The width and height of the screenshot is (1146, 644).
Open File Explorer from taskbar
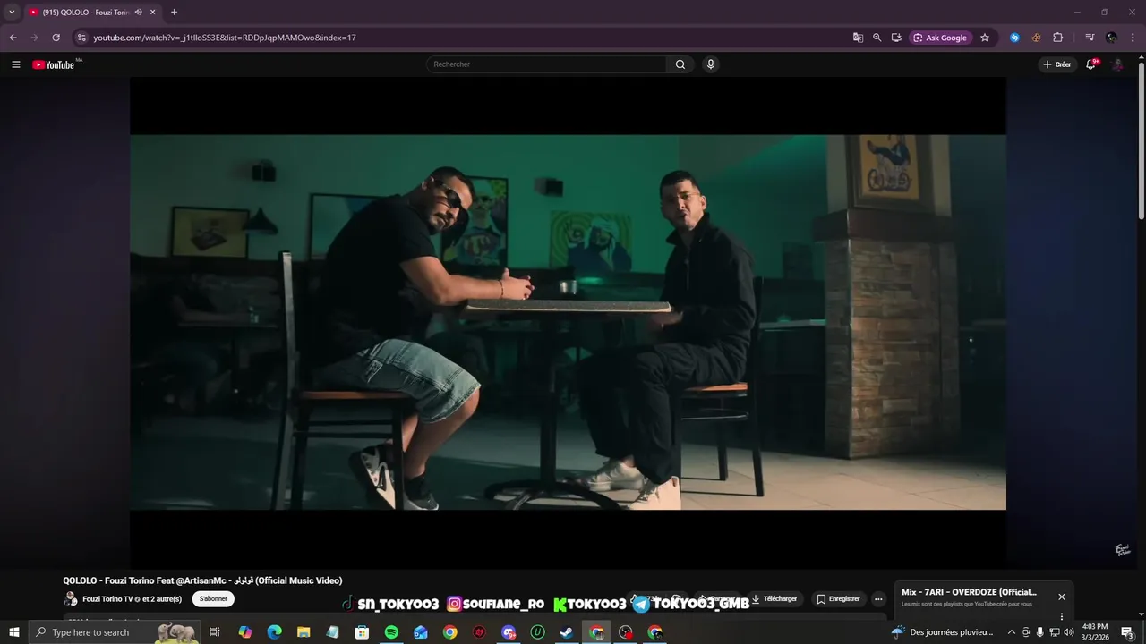tap(304, 632)
